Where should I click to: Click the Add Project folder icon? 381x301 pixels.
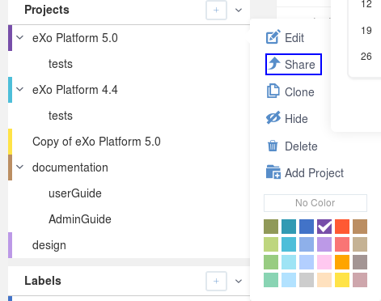(x=273, y=172)
